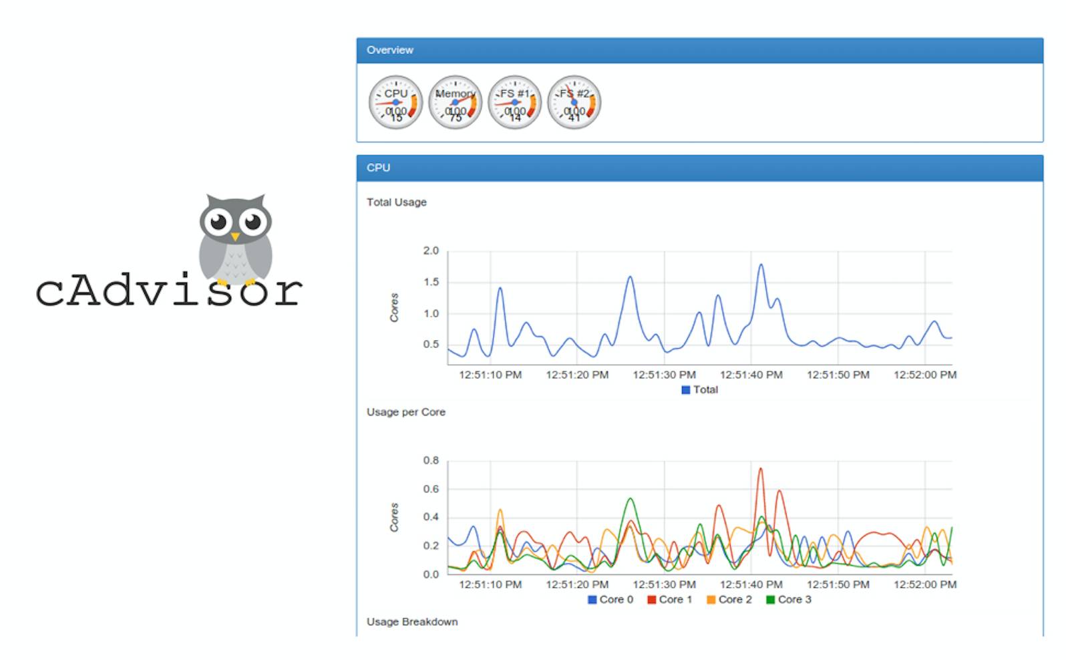
Task: Click the FS #2 gauge
Action: tap(574, 102)
